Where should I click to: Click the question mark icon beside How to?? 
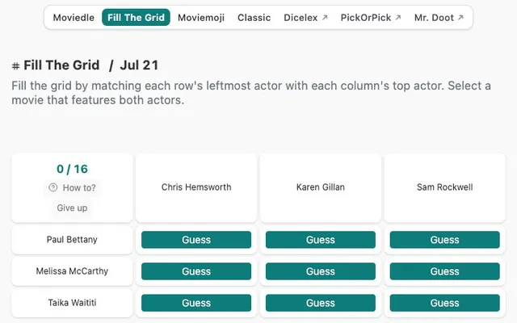pyautogui.click(x=53, y=187)
